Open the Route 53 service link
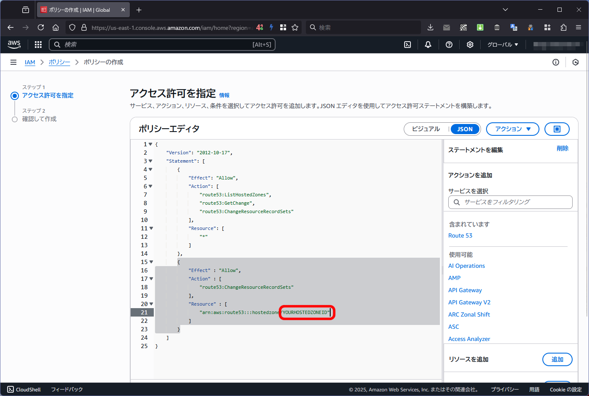The width and height of the screenshot is (589, 396). 460,235
